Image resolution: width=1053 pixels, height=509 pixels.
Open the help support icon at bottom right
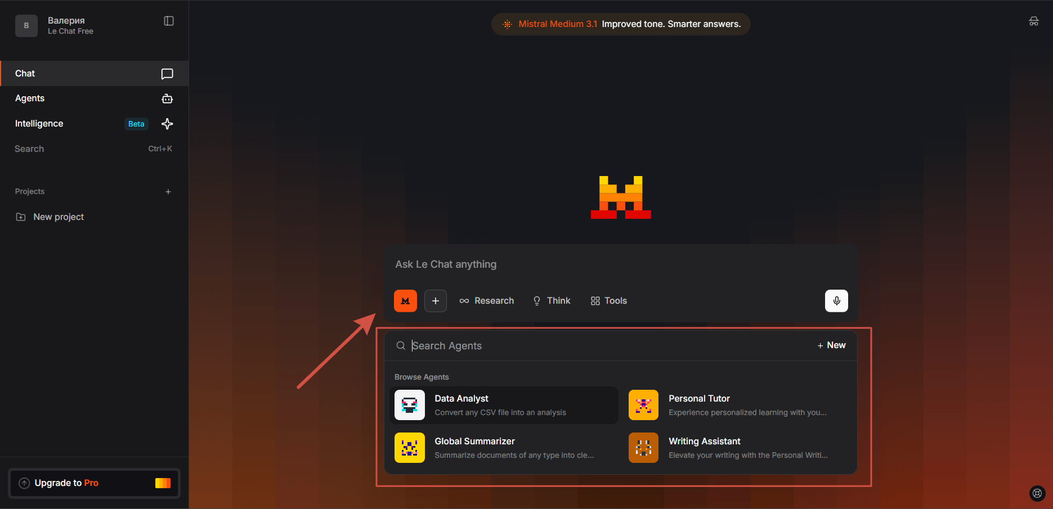pyautogui.click(x=1037, y=493)
